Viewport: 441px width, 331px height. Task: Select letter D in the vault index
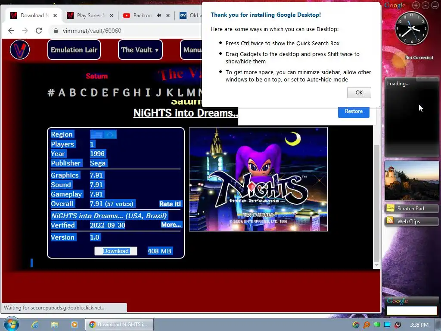(94, 92)
